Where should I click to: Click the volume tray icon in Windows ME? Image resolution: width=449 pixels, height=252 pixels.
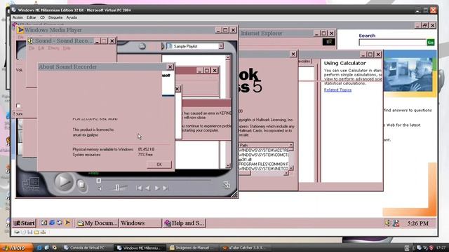coord(387,223)
